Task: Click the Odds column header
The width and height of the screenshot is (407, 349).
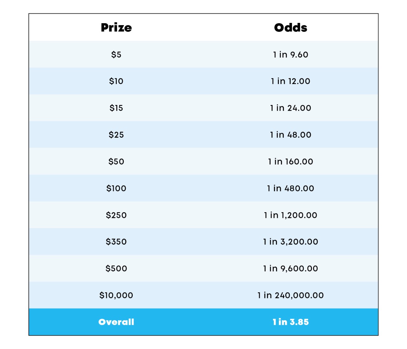Action: pyautogui.click(x=291, y=28)
